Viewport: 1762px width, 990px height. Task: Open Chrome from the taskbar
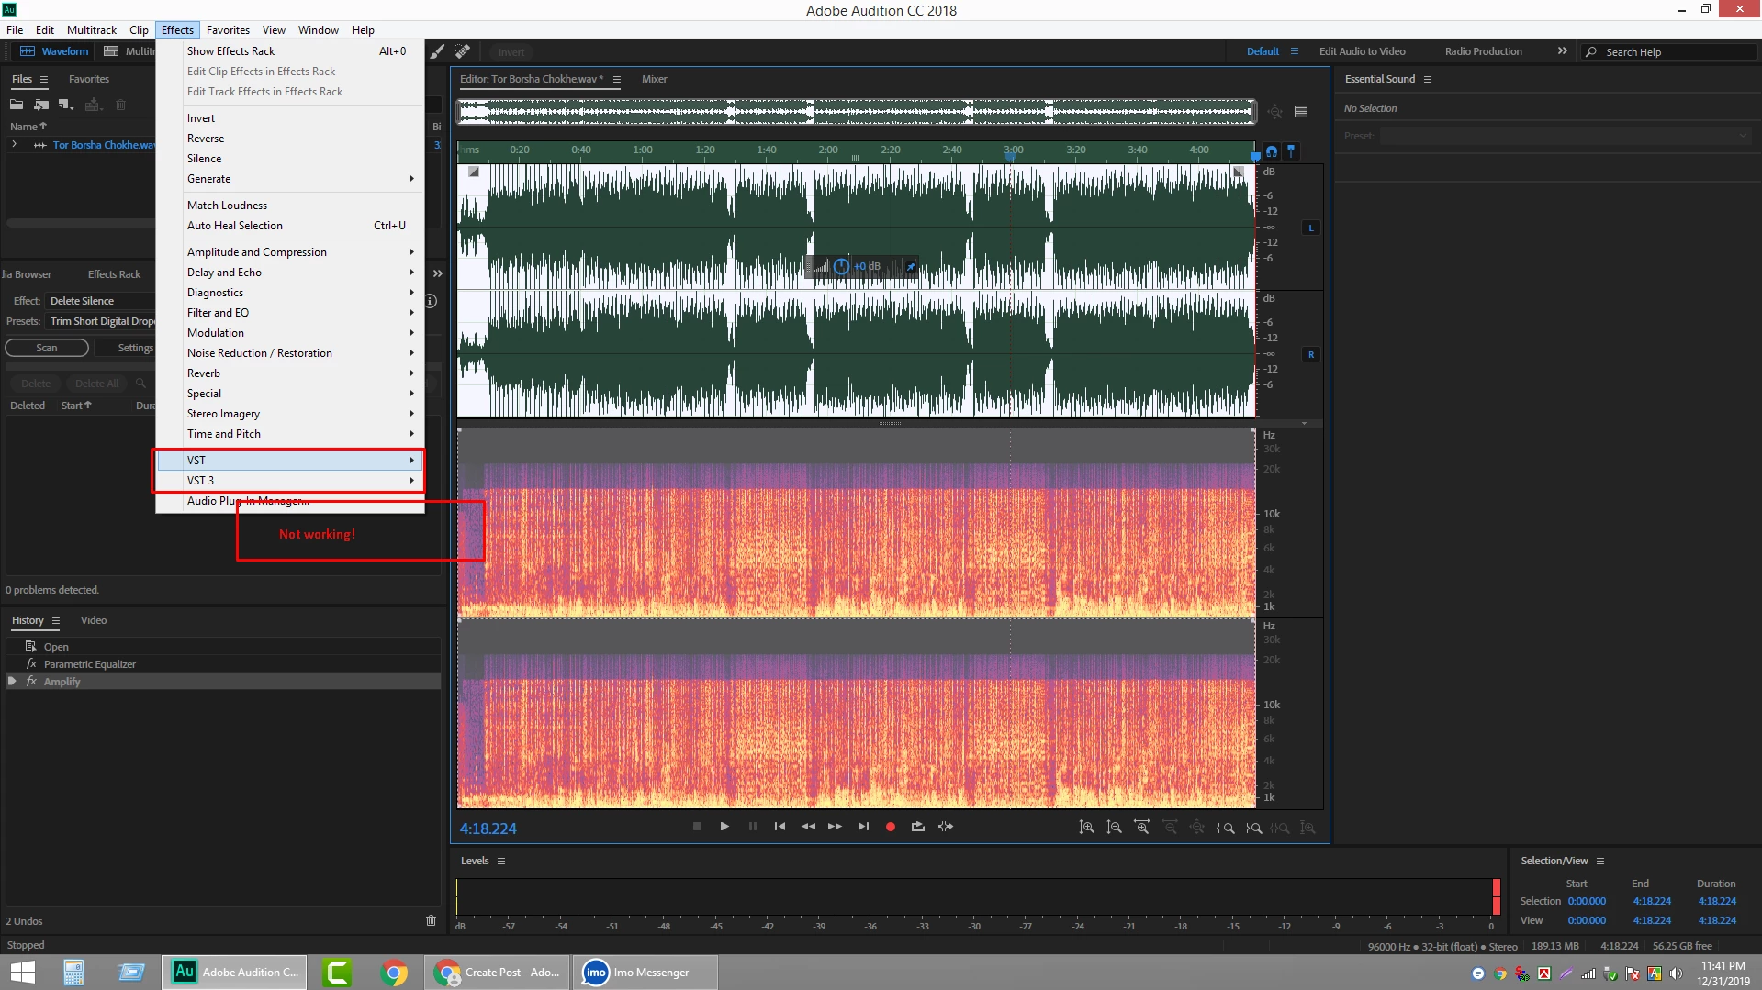click(394, 973)
